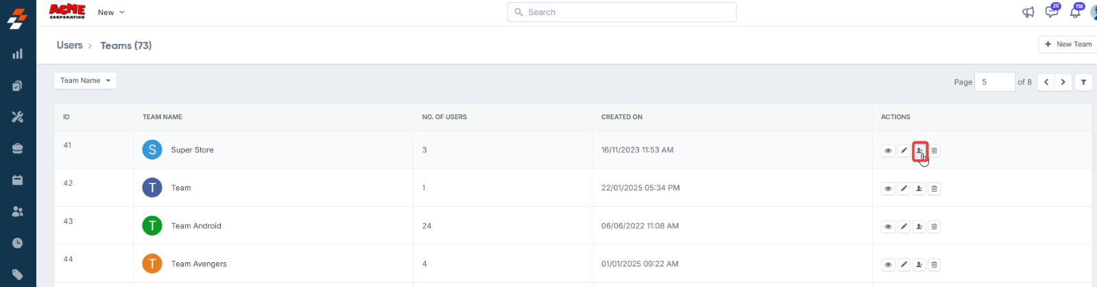Screen dimensions: 1097x287
Task: Edit the Super Store team
Action: point(904,151)
